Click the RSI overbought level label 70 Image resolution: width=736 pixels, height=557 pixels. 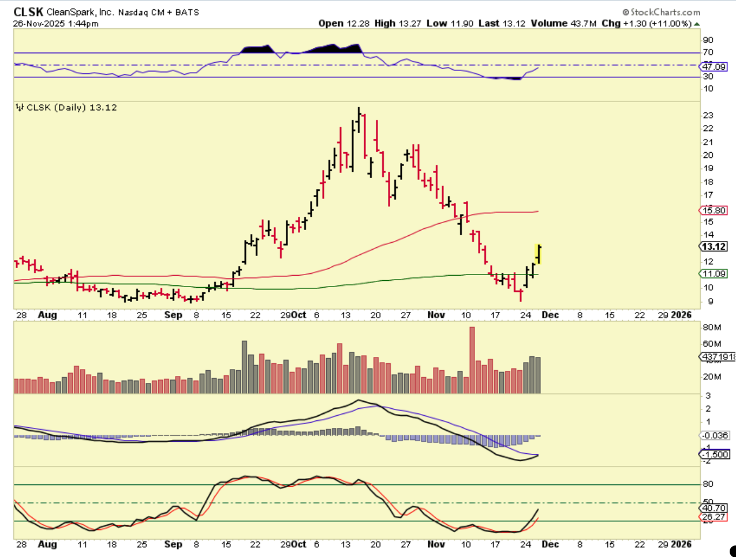click(708, 52)
